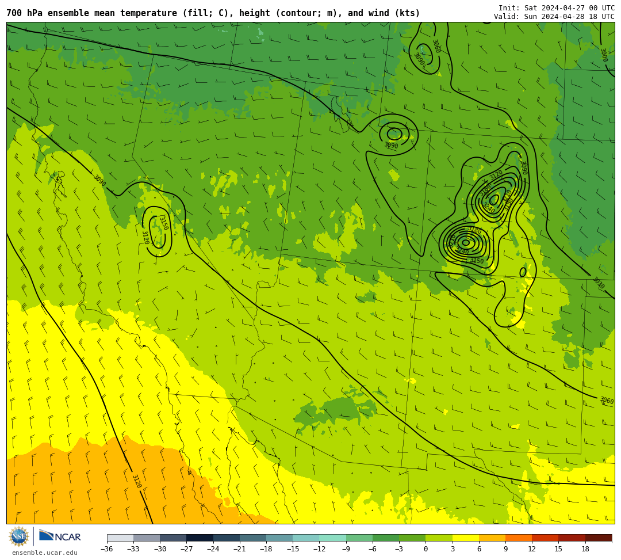Viewport: 621px width, 560px height.
Task: Click the 12 colorbar tick label
Action: pyautogui.click(x=532, y=549)
